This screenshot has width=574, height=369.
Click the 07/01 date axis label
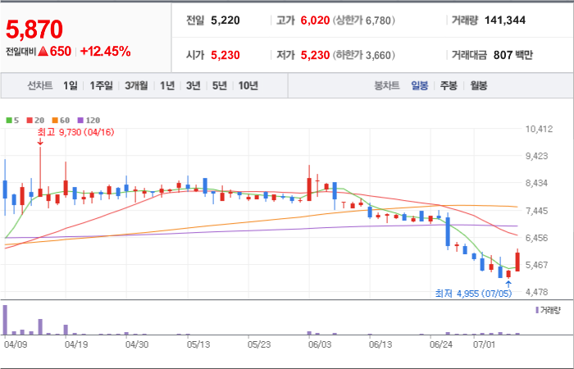click(484, 344)
